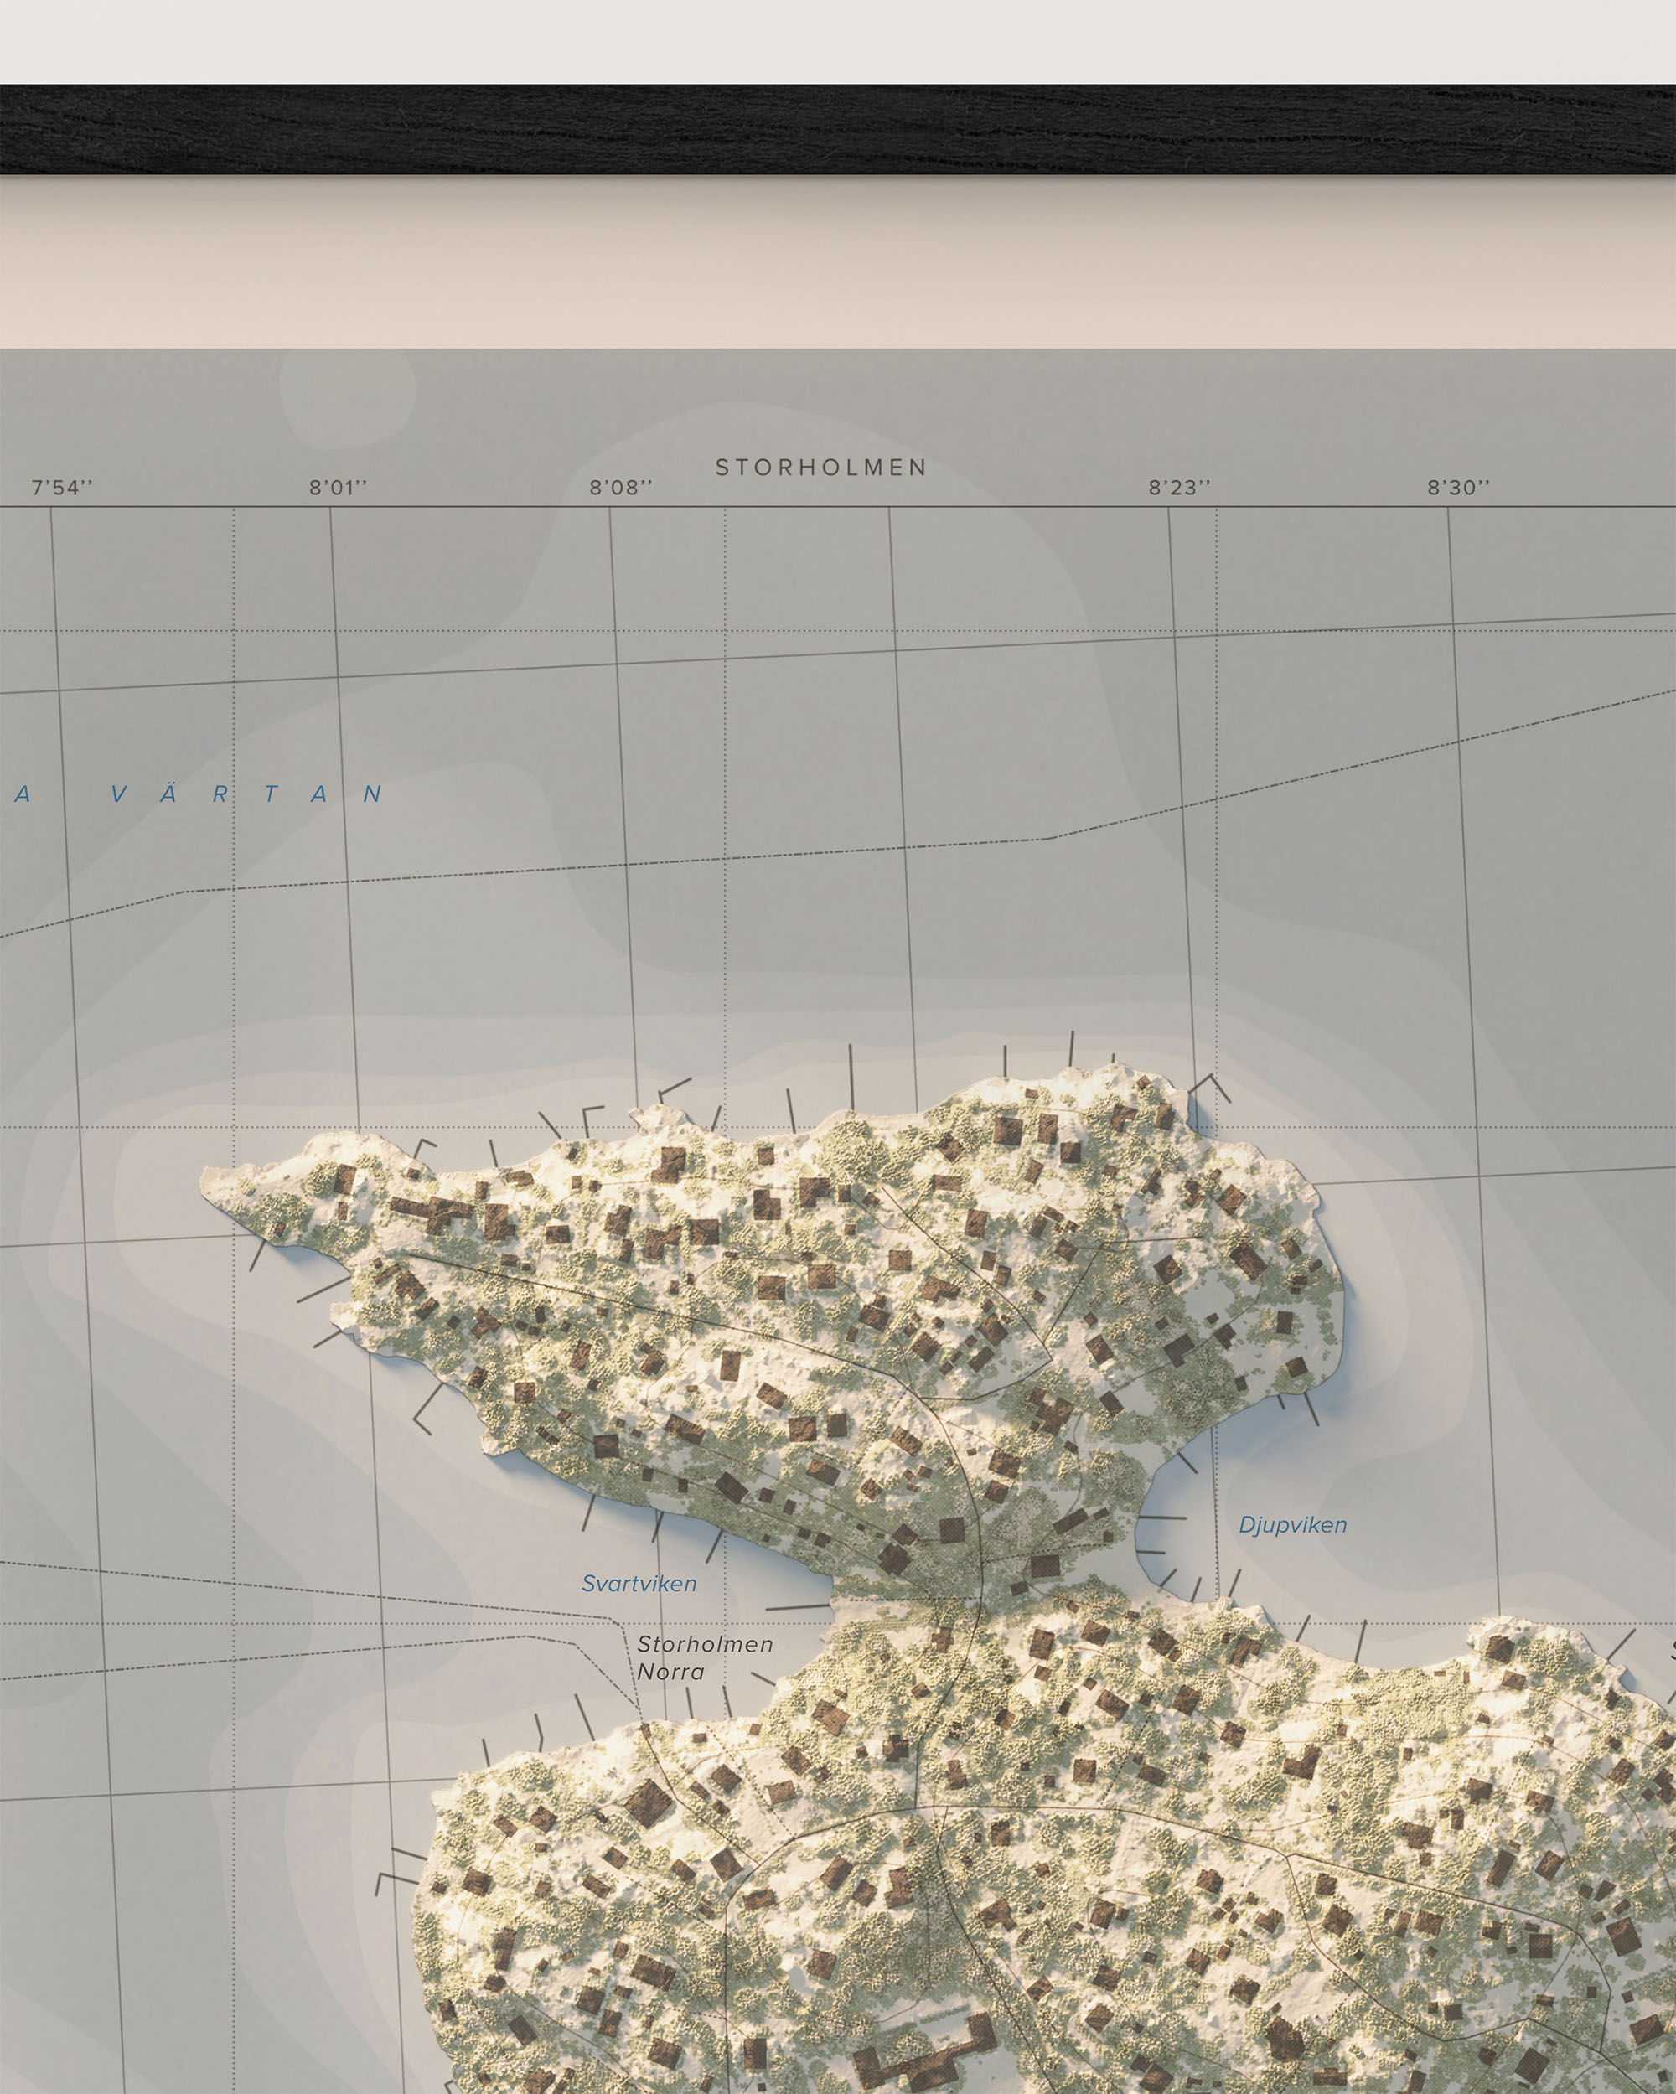Click the letter R in VÄRTAN
This screenshot has width=1676, height=2094.
[x=220, y=794]
